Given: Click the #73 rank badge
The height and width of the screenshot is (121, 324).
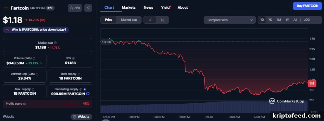Looking at the screenshot, I should pyautogui.click(x=50, y=8).
